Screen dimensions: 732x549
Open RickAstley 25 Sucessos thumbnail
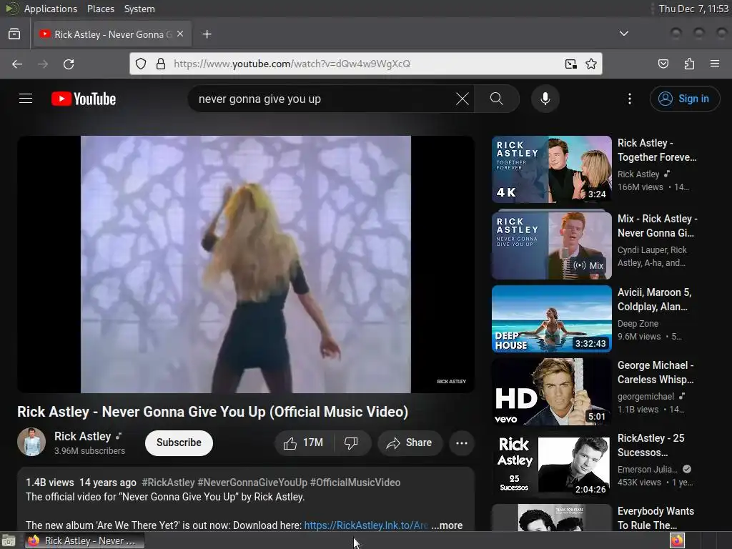pos(551,465)
